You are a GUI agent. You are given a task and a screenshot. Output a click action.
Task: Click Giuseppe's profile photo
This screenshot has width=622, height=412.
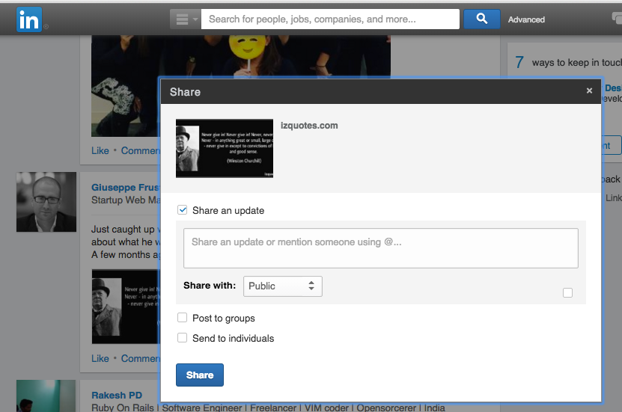click(x=46, y=202)
